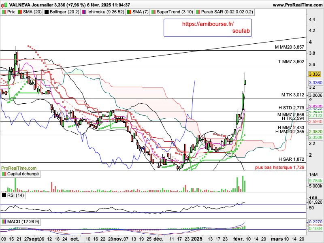Click the SMA (20) indicator color icon

coord(20,12)
